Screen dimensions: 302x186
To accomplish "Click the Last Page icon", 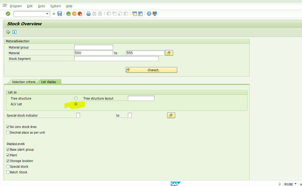I will tap(126, 14).
